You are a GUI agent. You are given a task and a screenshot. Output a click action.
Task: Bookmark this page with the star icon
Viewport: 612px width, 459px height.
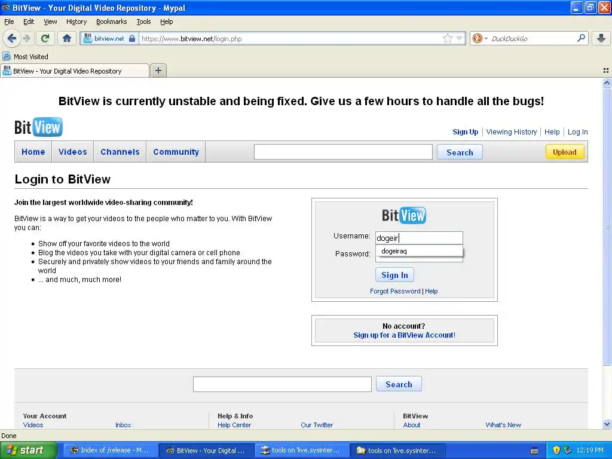pyautogui.click(x=447, y=38)
